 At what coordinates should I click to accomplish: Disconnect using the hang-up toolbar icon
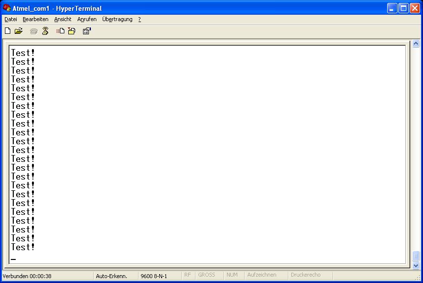(x=45, y=31)
